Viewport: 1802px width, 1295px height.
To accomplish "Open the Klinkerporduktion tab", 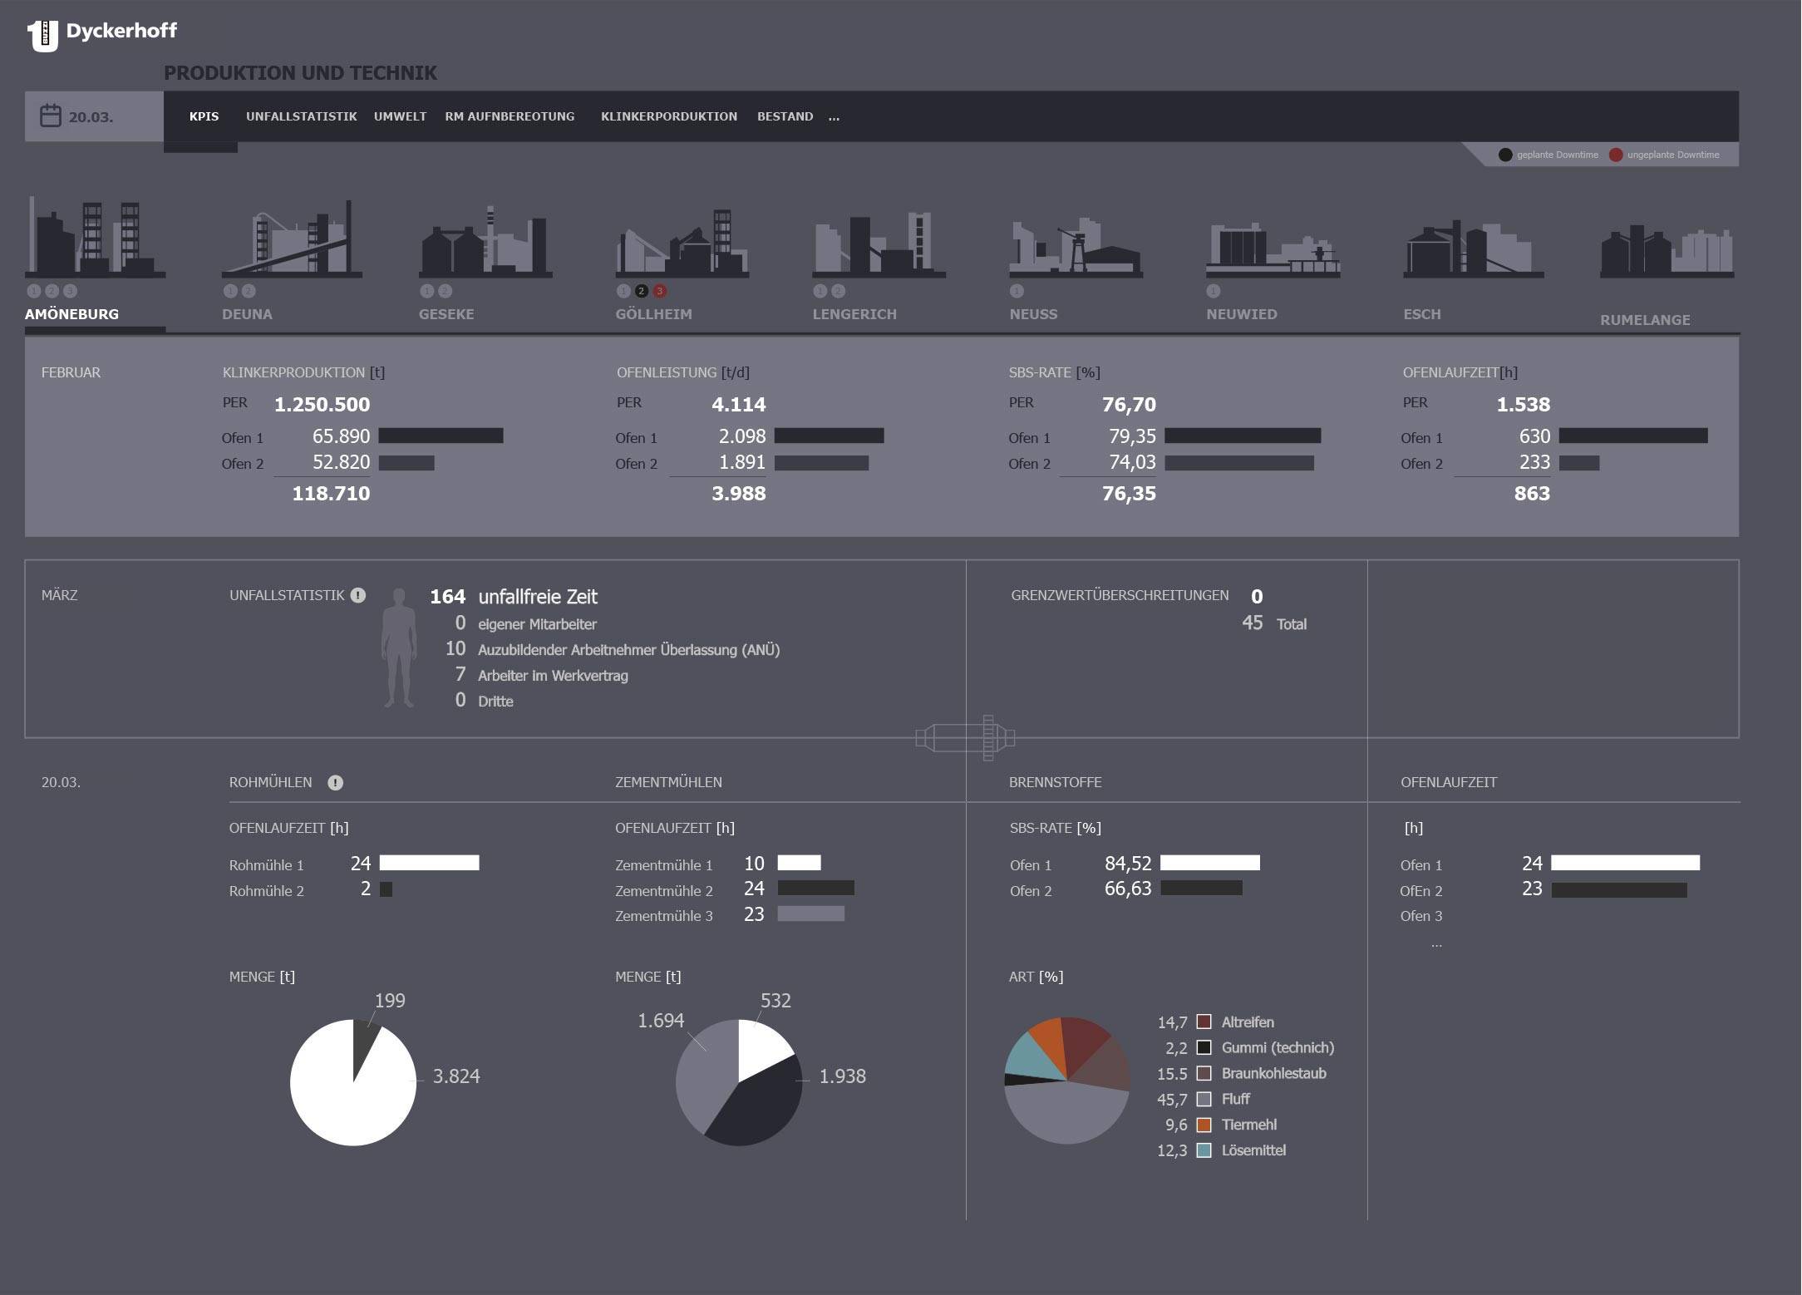I will [669, 116].
